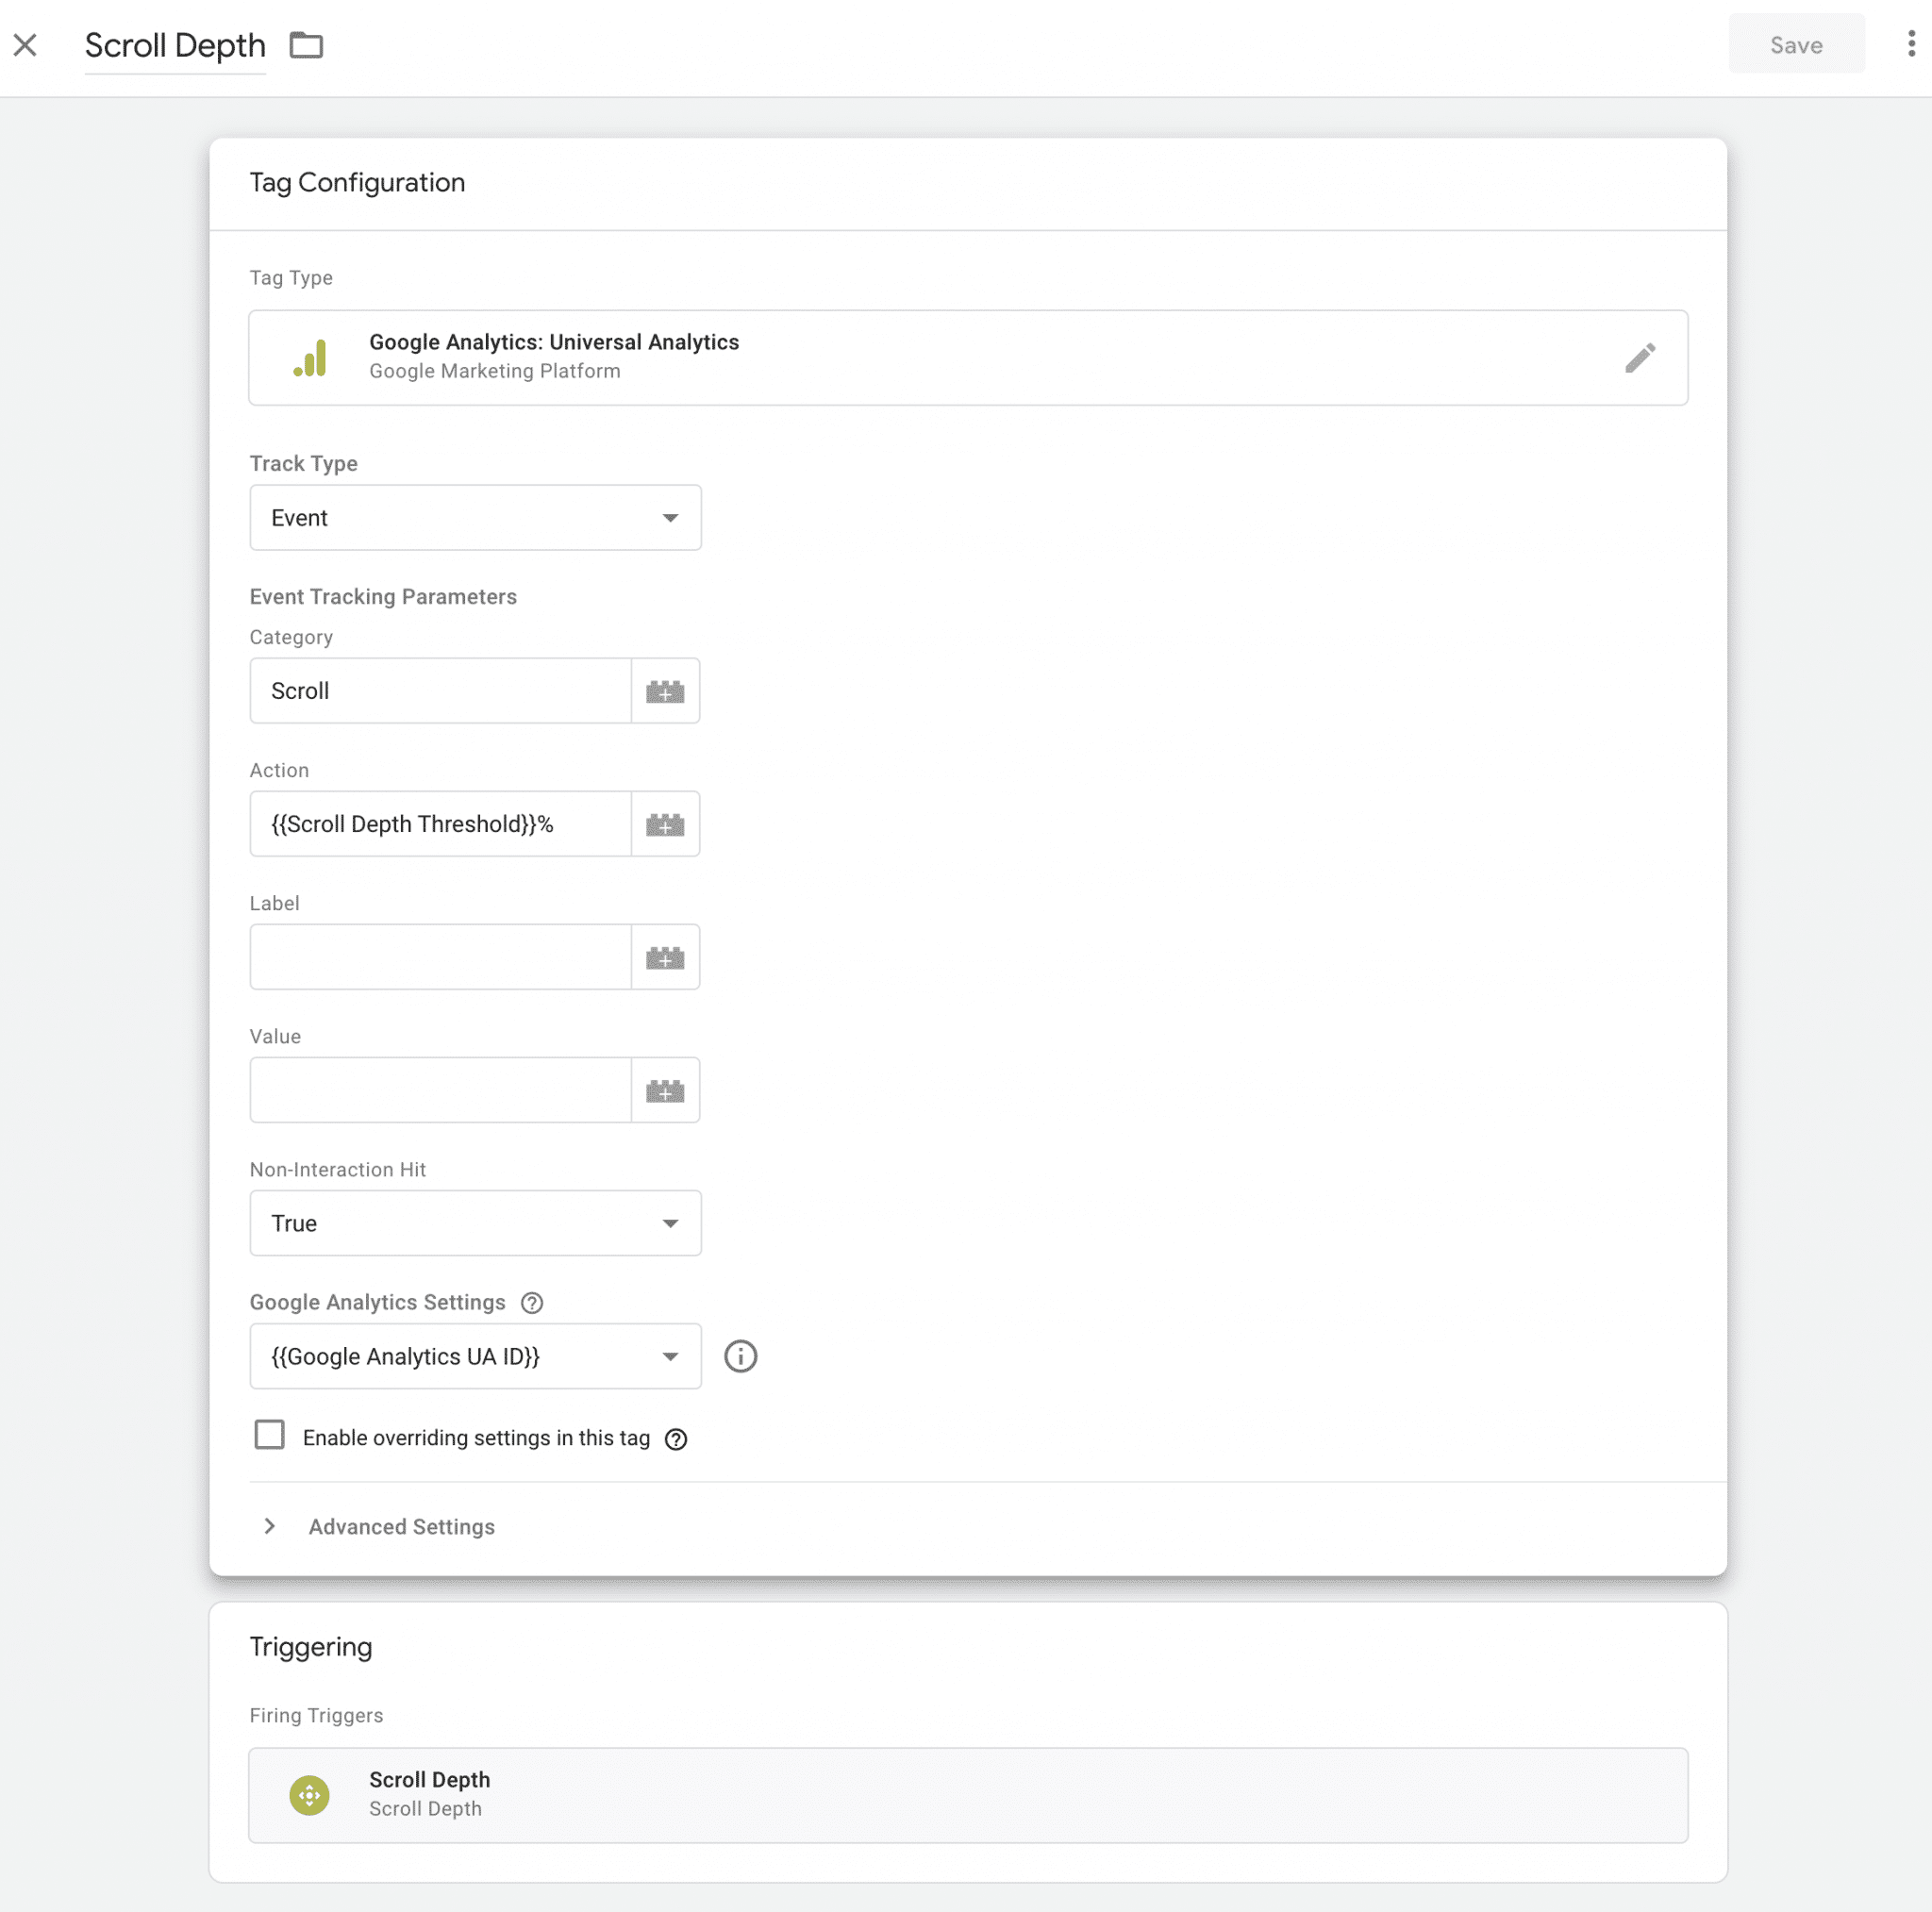Enable overriding settings in this tag
The height and width of the screenshot is (1912, 1932).
click(269, 1436)
